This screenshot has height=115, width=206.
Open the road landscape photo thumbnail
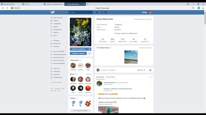[131, 57]
